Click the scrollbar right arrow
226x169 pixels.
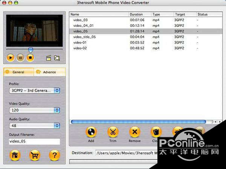220,122
